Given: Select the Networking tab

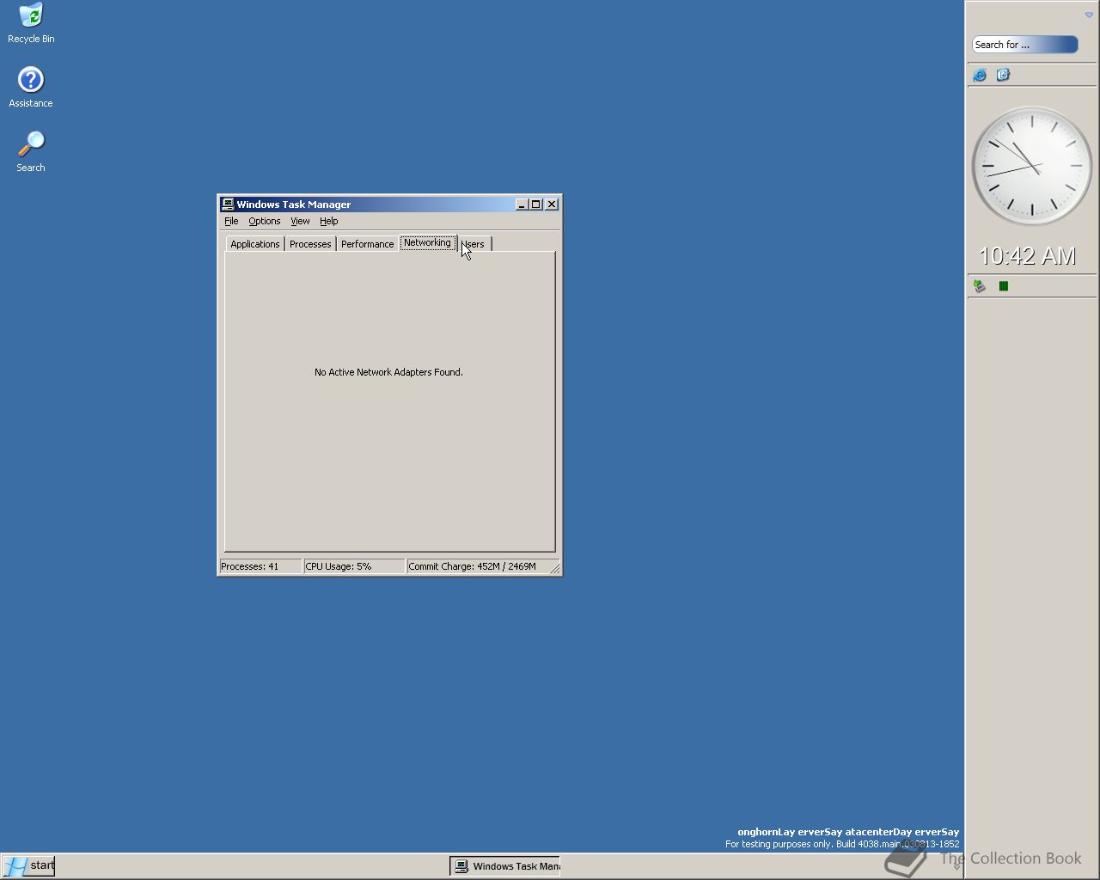Looking at the screenshot, I should click(427, 242).
